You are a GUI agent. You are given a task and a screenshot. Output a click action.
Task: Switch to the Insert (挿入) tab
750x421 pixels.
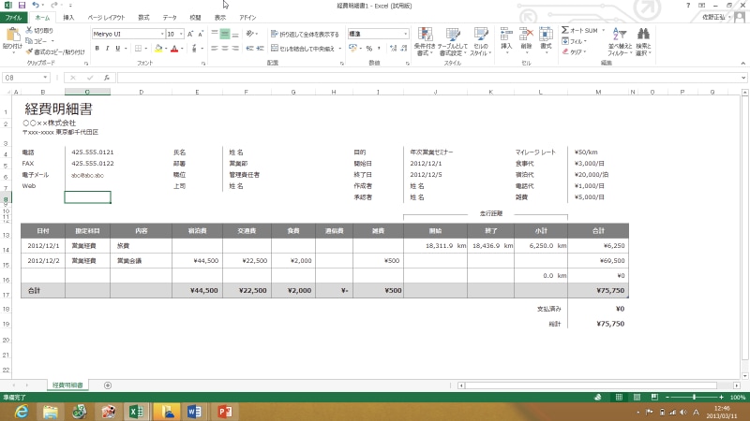68,18
